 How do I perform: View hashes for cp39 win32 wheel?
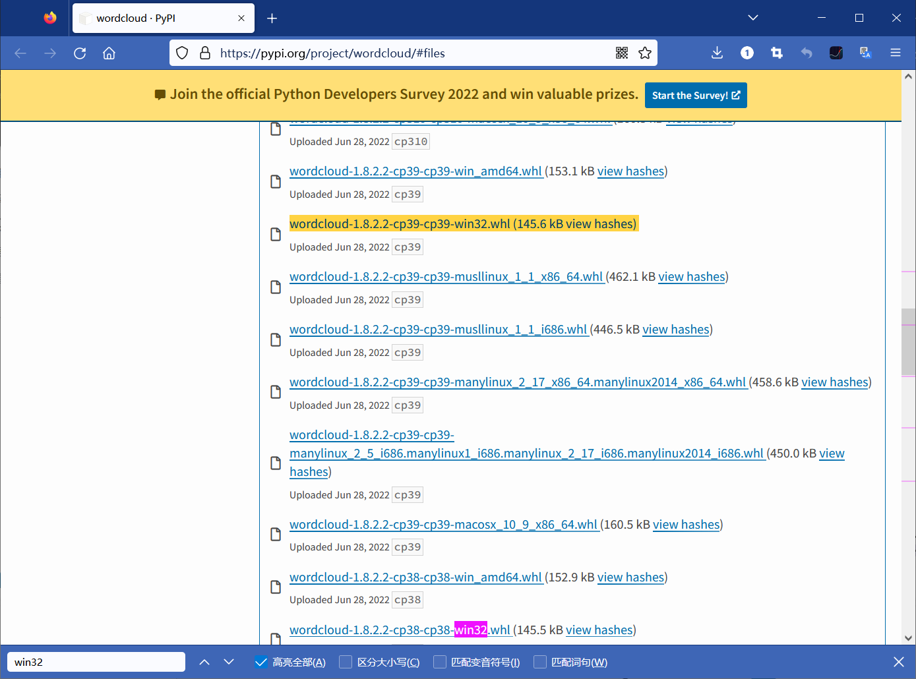click(599, 224)
